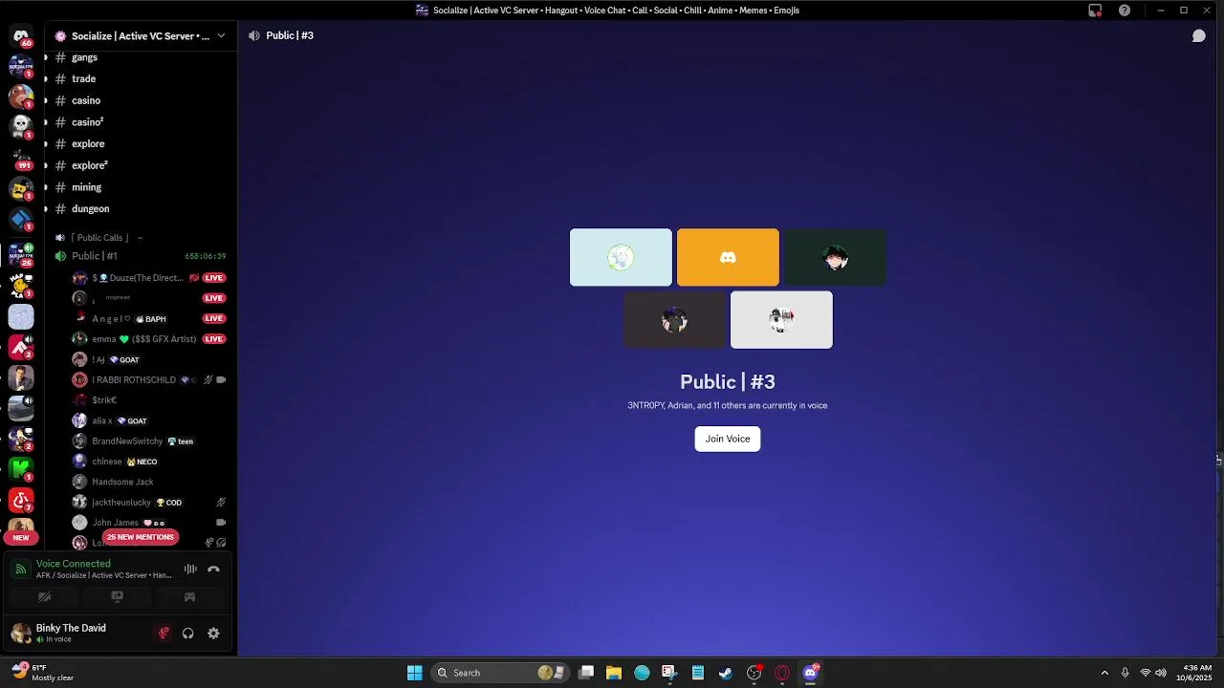Watch emma's LIVE stream badge
Image resolution: width=1224 pixels, height=688 pixels.
pos(214,339)
